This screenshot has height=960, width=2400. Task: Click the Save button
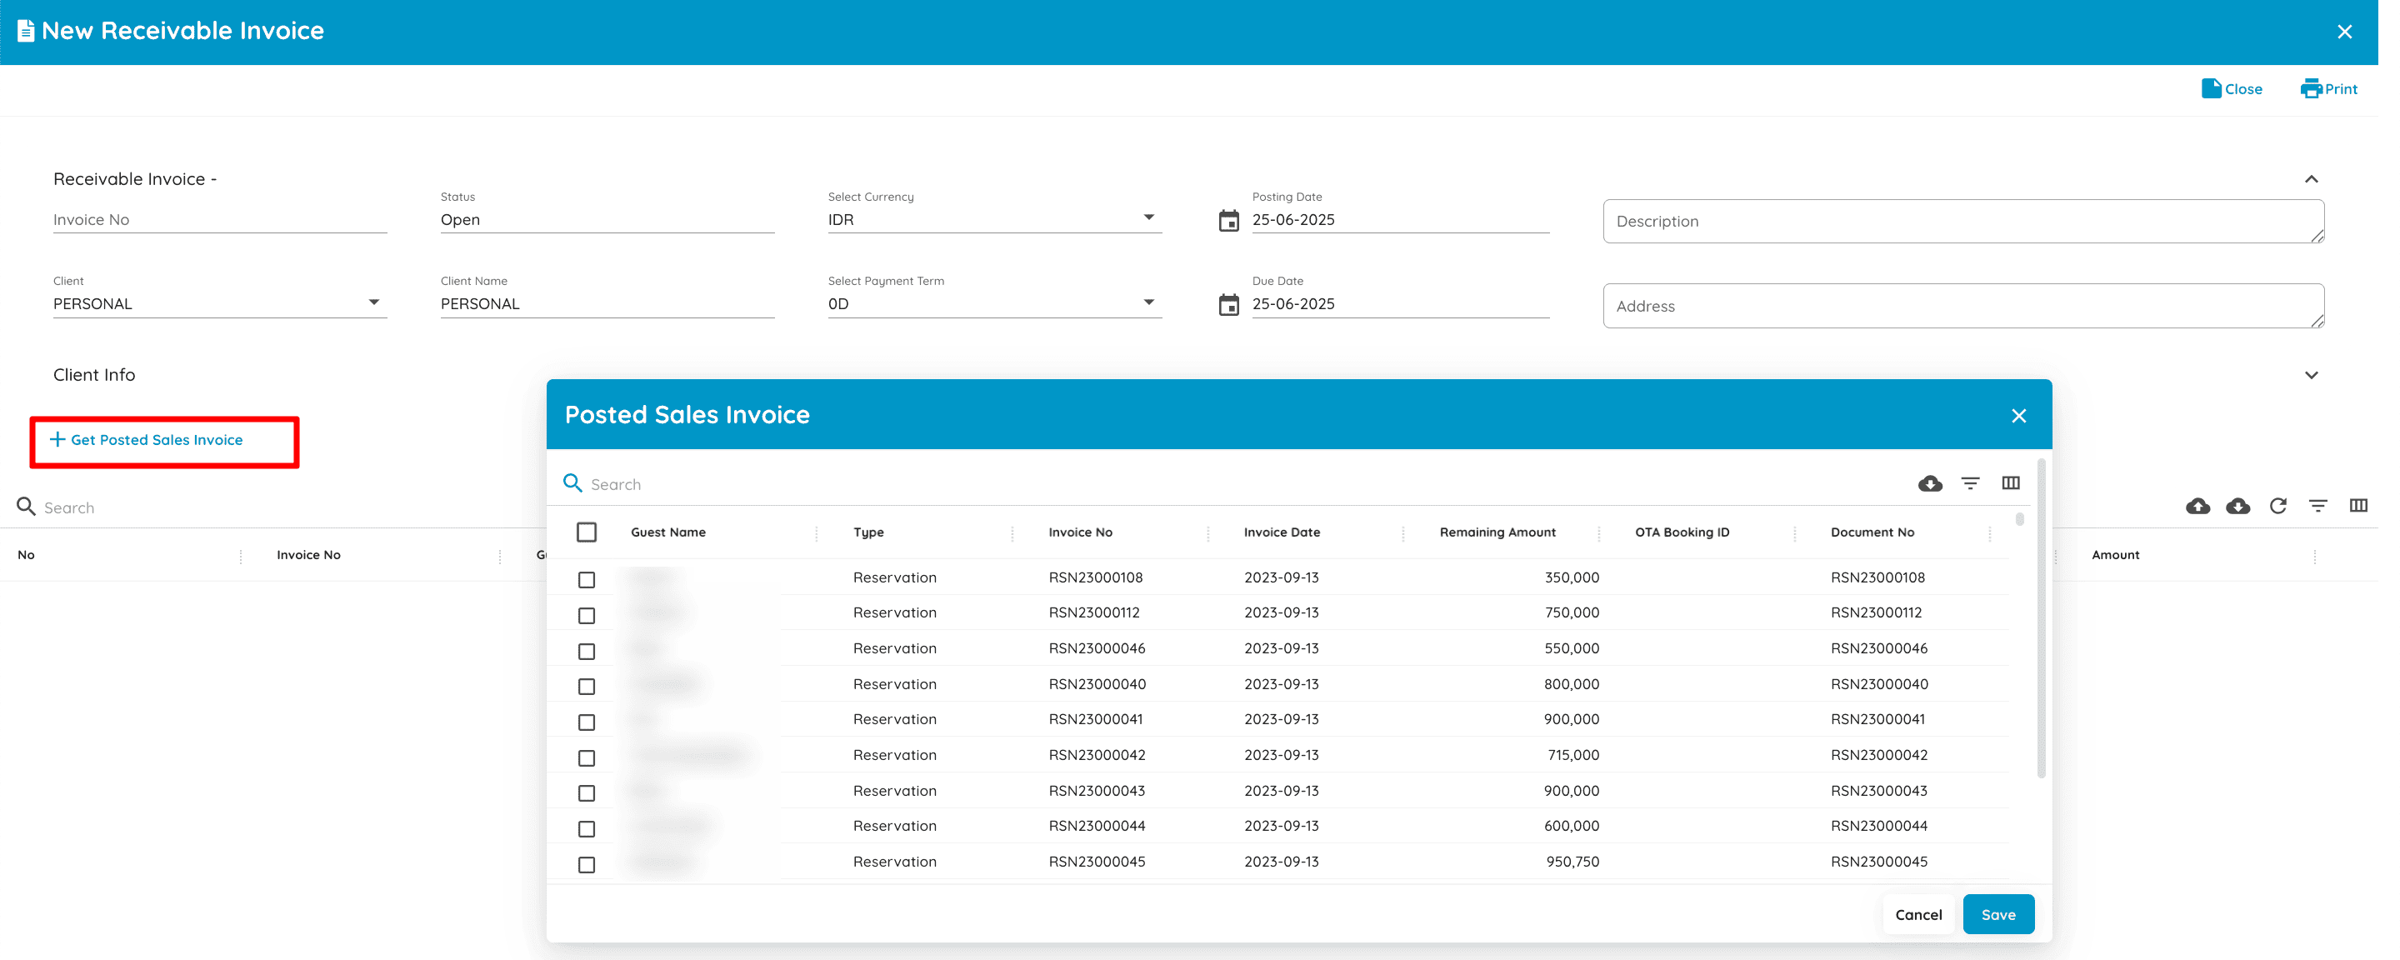click(1997, 914)
